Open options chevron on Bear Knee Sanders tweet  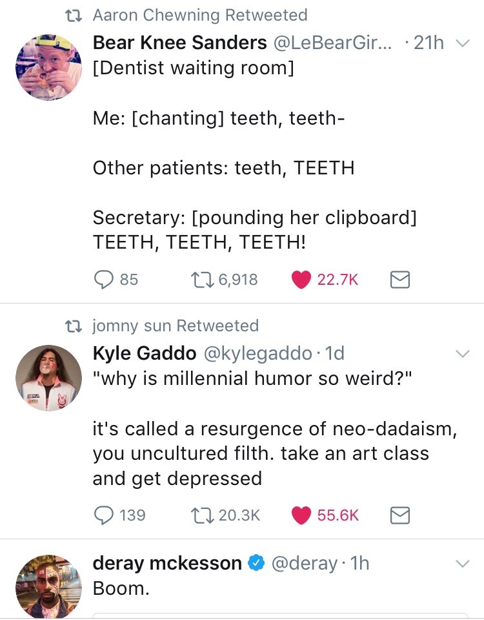click(462, 44)
